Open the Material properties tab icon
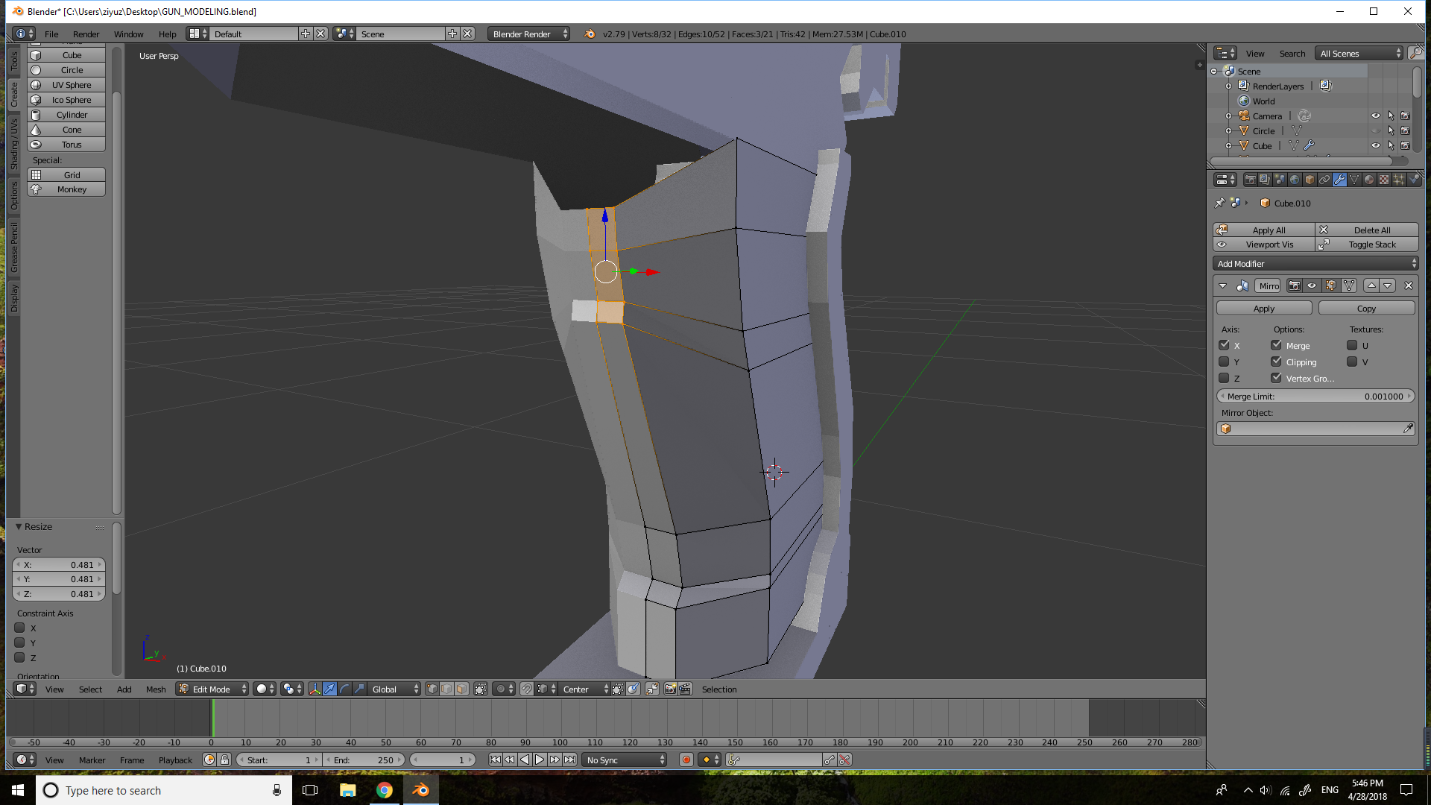 [x=1368, y=180]
